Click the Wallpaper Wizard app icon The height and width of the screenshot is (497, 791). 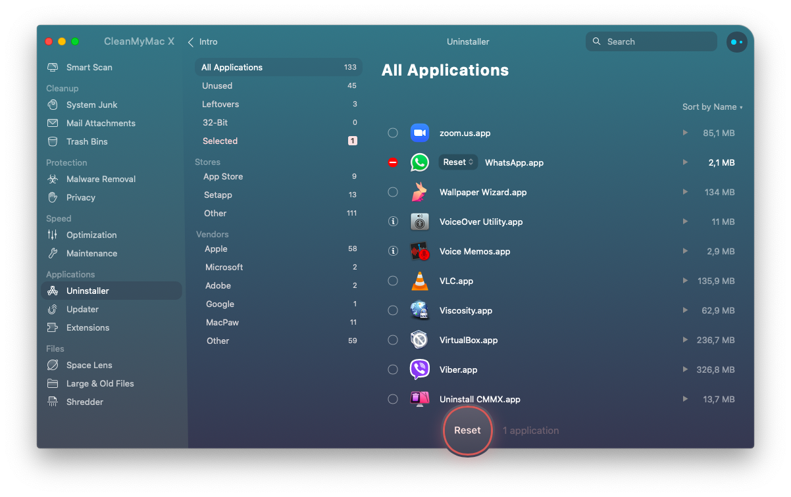click(x=420, y=192)
